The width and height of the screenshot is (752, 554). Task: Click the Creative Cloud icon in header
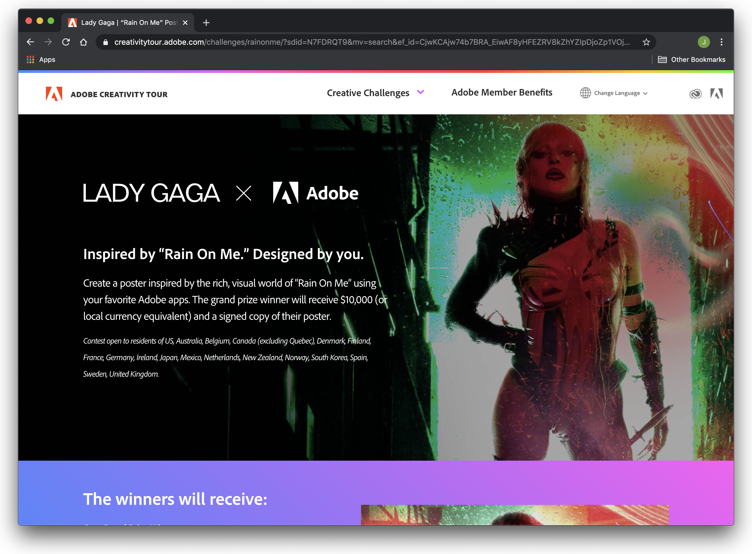(x=695, y=94)
